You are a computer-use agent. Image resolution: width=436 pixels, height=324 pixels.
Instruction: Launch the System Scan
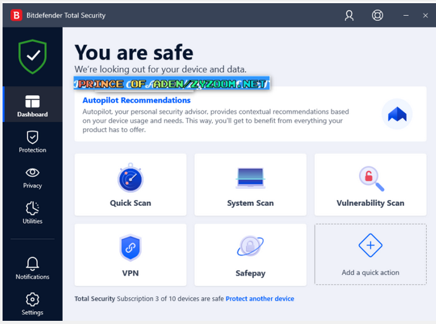pyautogui.click(x=250, y=184)
